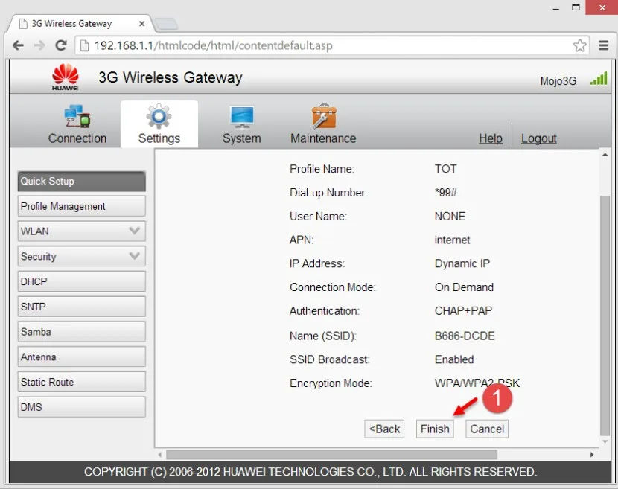Viewport: 618px width, 489px height.
Task: Click the Connection network icon
Action: pyautogui.click(x=77, y=116)
